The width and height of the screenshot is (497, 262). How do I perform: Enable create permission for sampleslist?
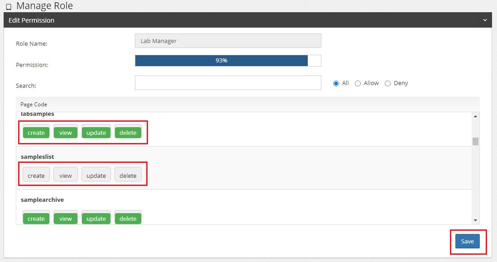tap(36, 176)
